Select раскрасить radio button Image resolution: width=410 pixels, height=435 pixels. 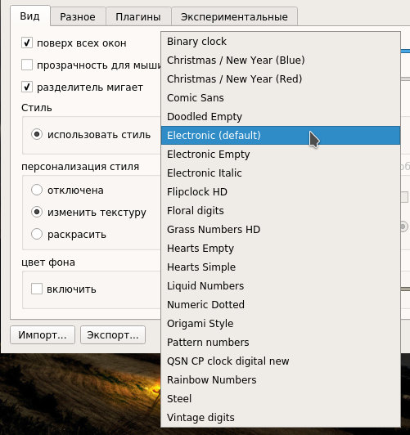[37, 234]
